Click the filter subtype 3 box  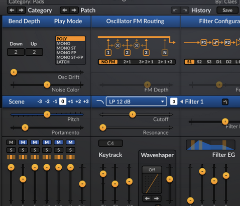[x=174, y=101]
